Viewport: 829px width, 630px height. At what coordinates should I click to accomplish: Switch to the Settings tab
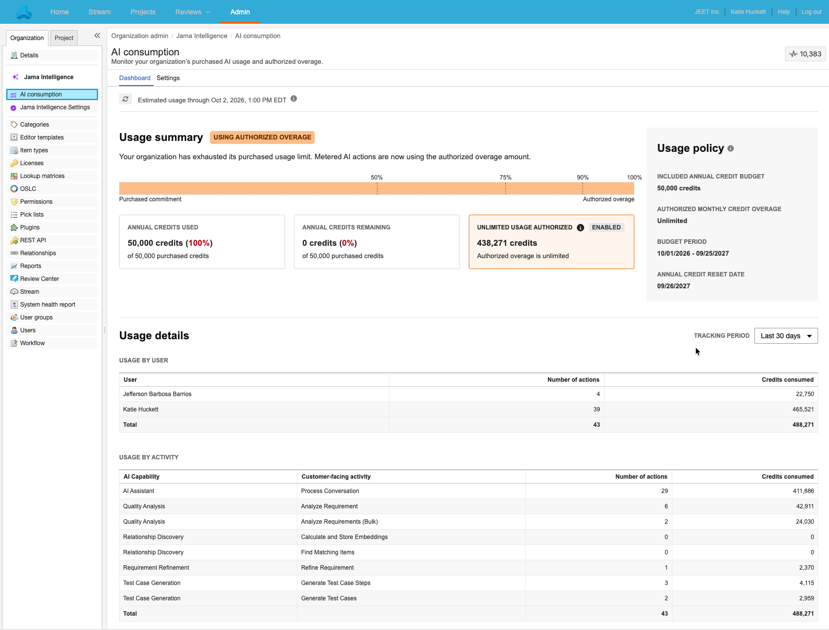[x=168, y=78]
